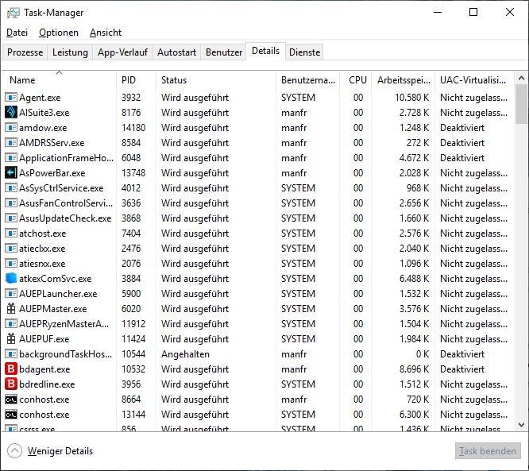This screenshot has height=471, width=529.
Task: Sort by the Name column header
Action: click(59, 80)
